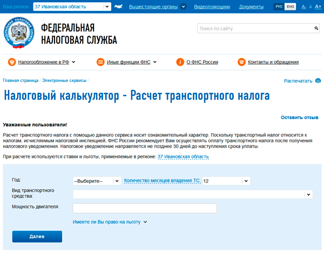Open Видеопомощник link
The image size is (324, 256).
coord(212,7)
